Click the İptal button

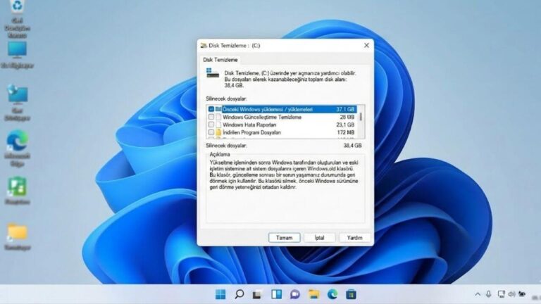click(x=320, y=238)
